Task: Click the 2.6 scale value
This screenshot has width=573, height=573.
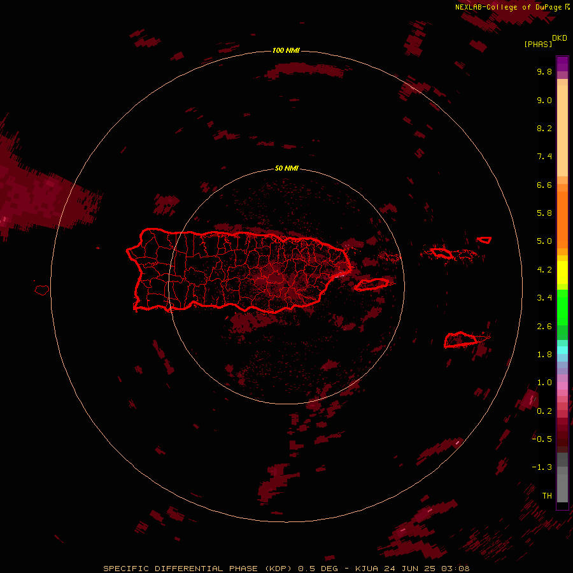Action: [x=544, y=327]
